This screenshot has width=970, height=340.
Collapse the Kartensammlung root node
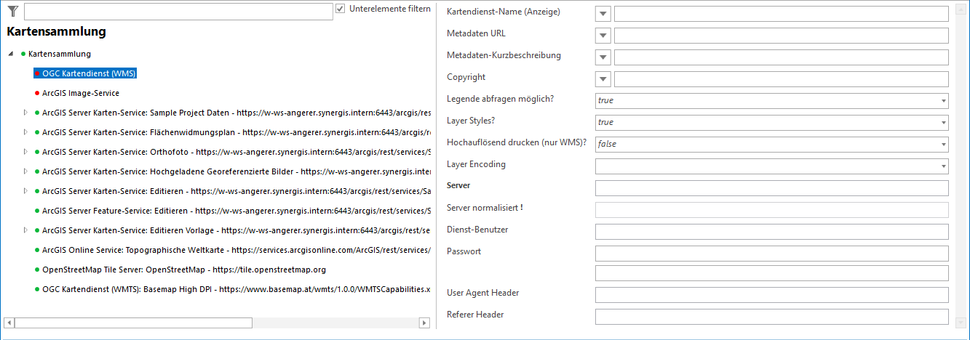point(11,54)
